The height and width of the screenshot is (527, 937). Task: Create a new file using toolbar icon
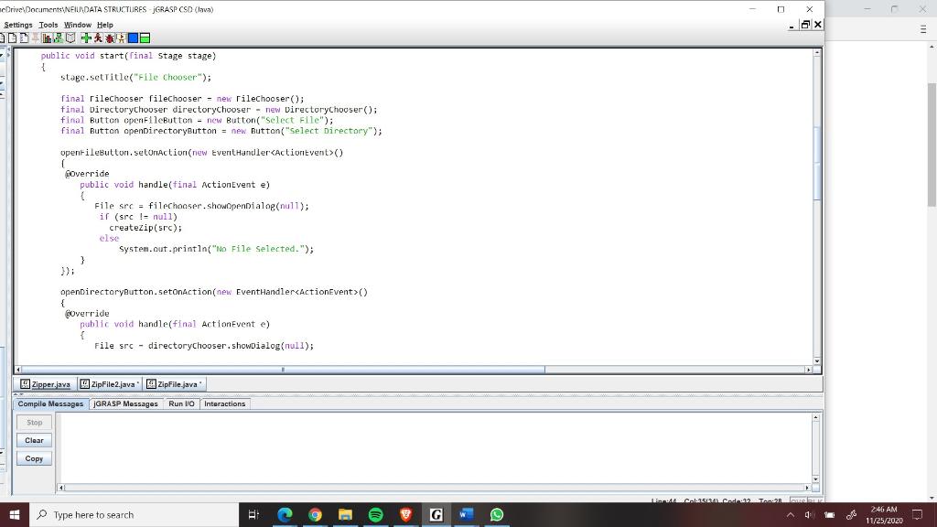pyautogui.click(x=3, y=38)
